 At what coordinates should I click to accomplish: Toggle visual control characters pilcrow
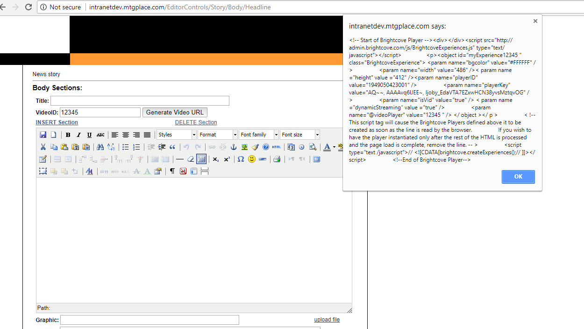pyautogui.click(x=172, y=171)
